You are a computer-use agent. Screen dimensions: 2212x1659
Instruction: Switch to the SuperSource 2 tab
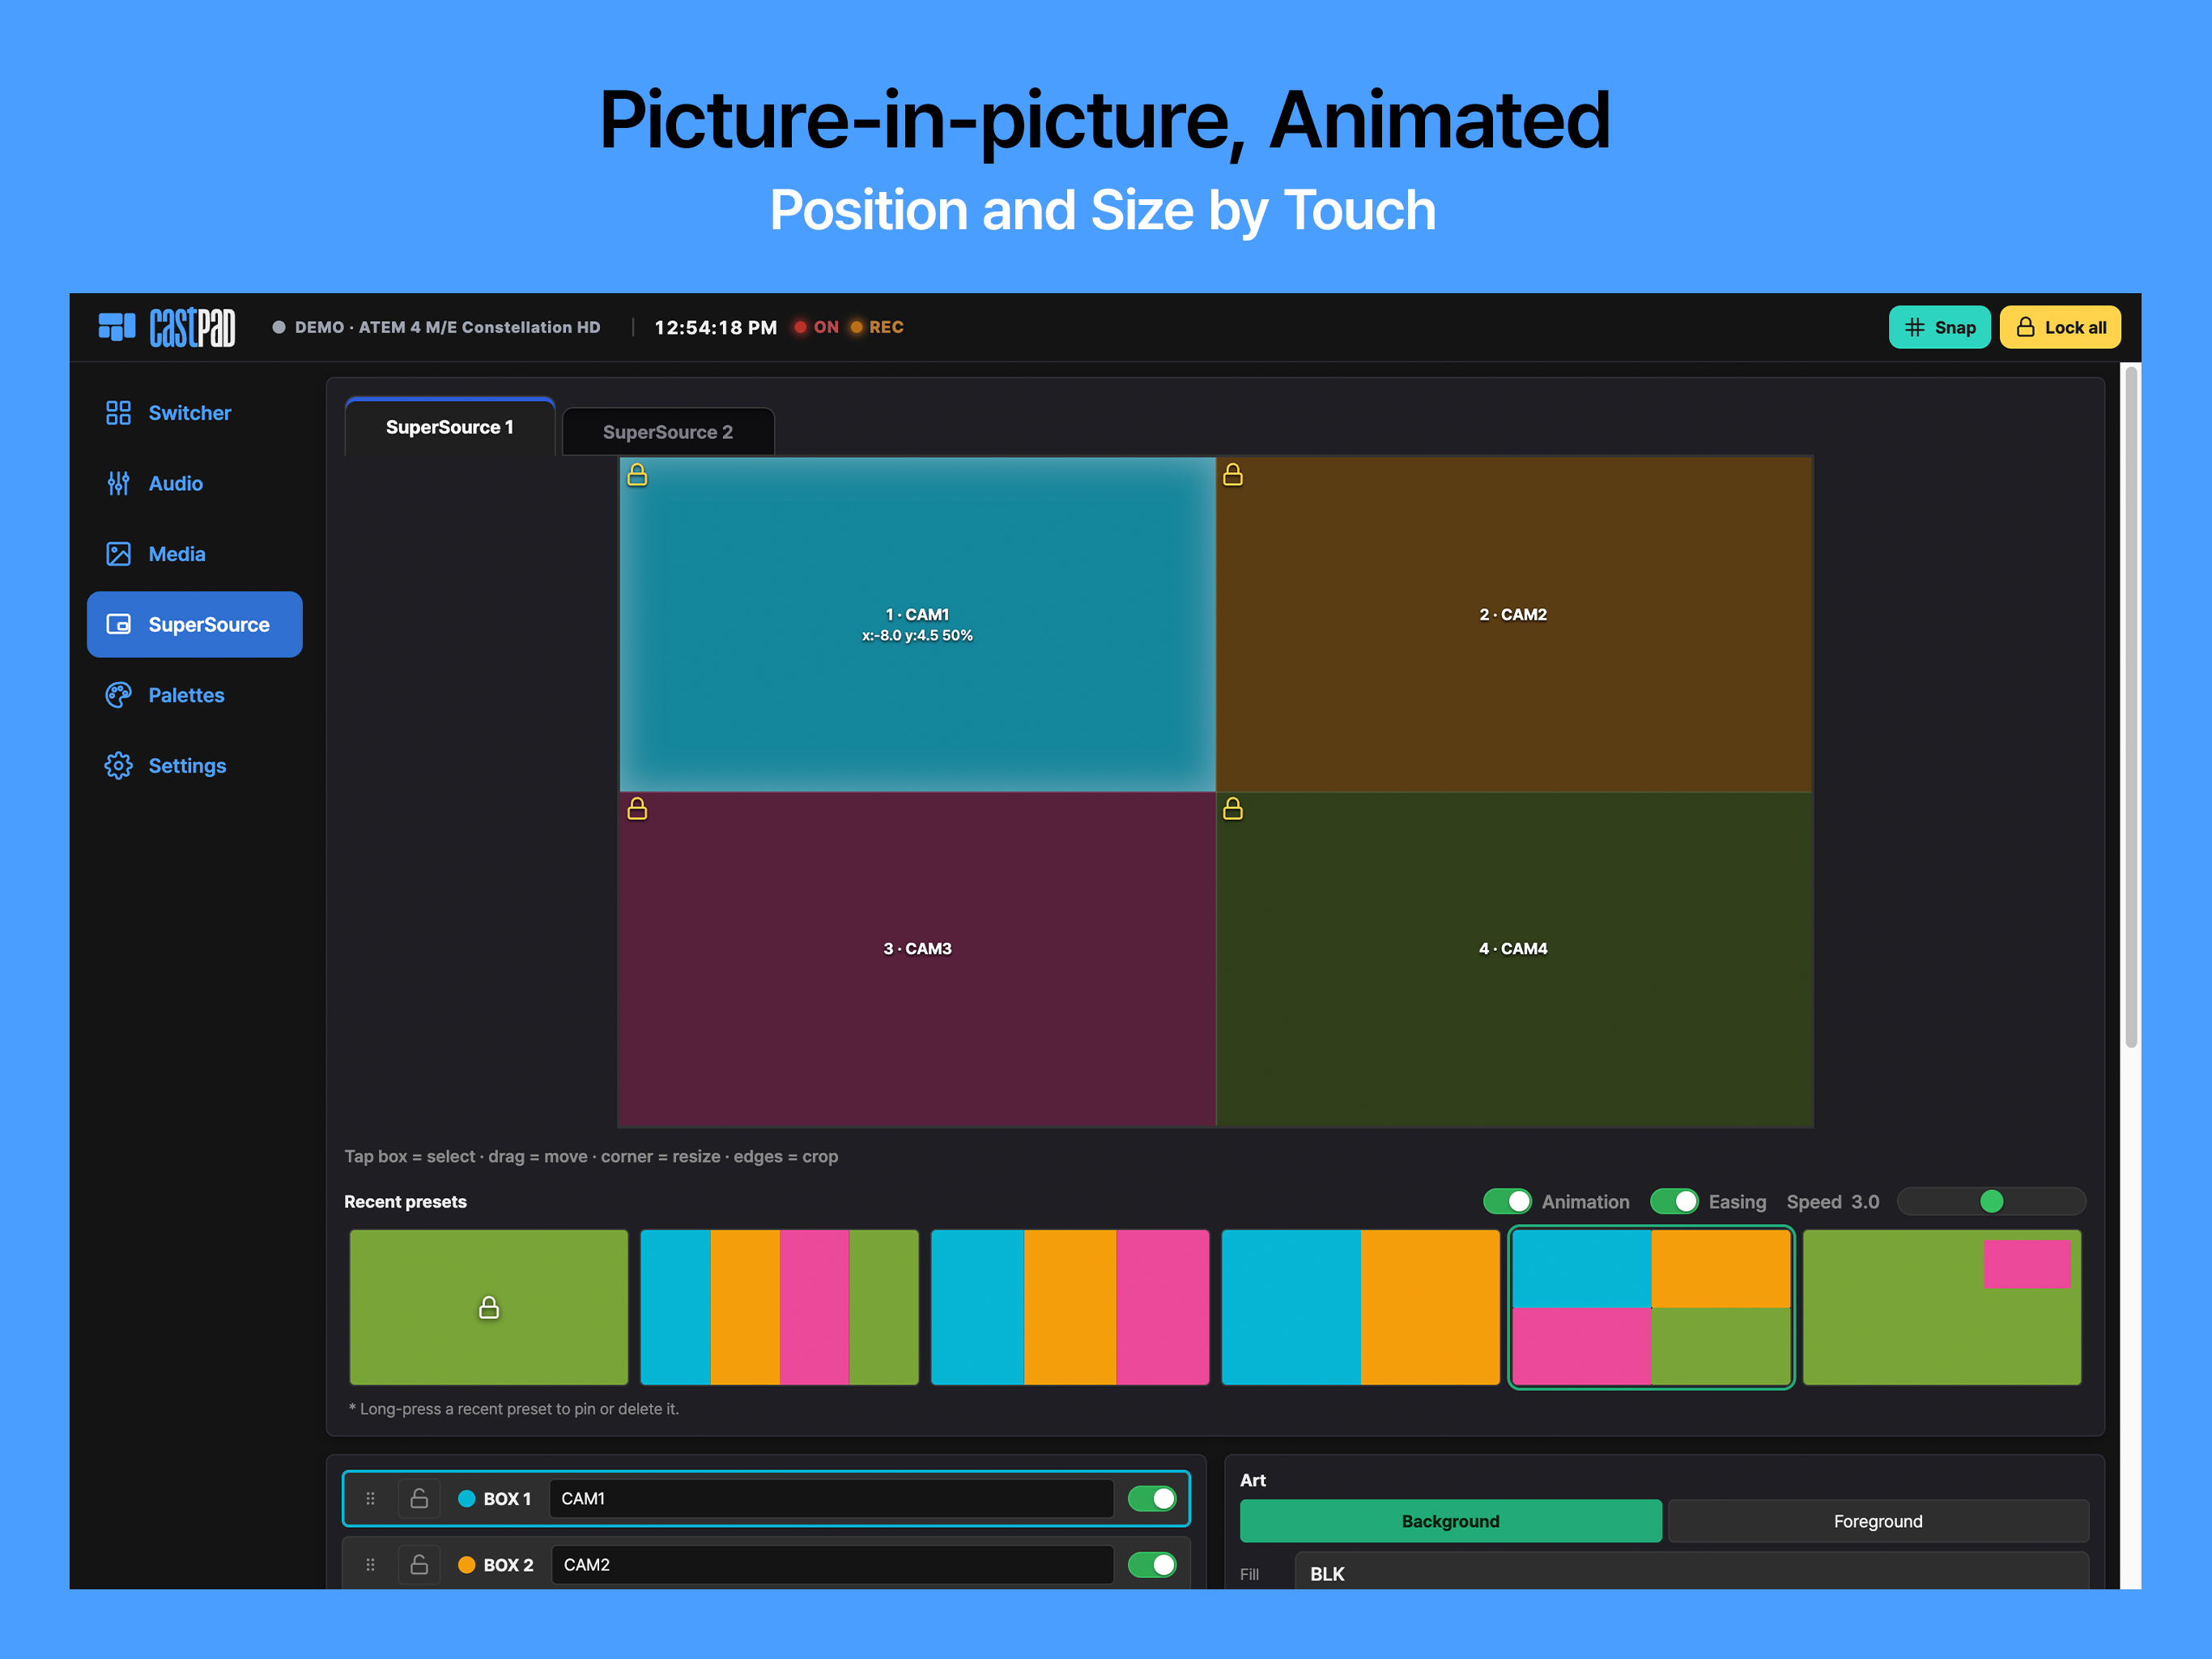668,433
